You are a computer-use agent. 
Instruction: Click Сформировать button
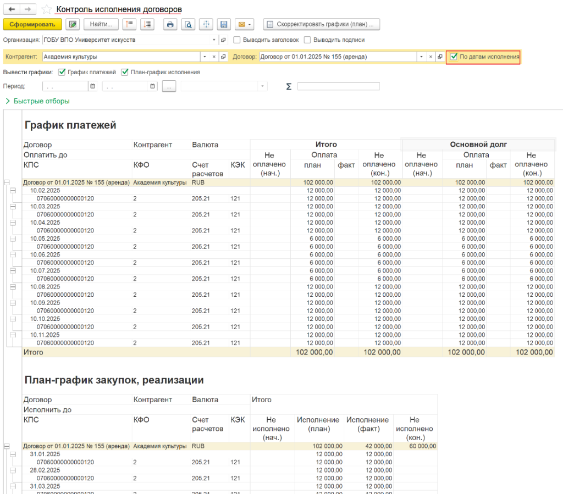coord(32,24)
